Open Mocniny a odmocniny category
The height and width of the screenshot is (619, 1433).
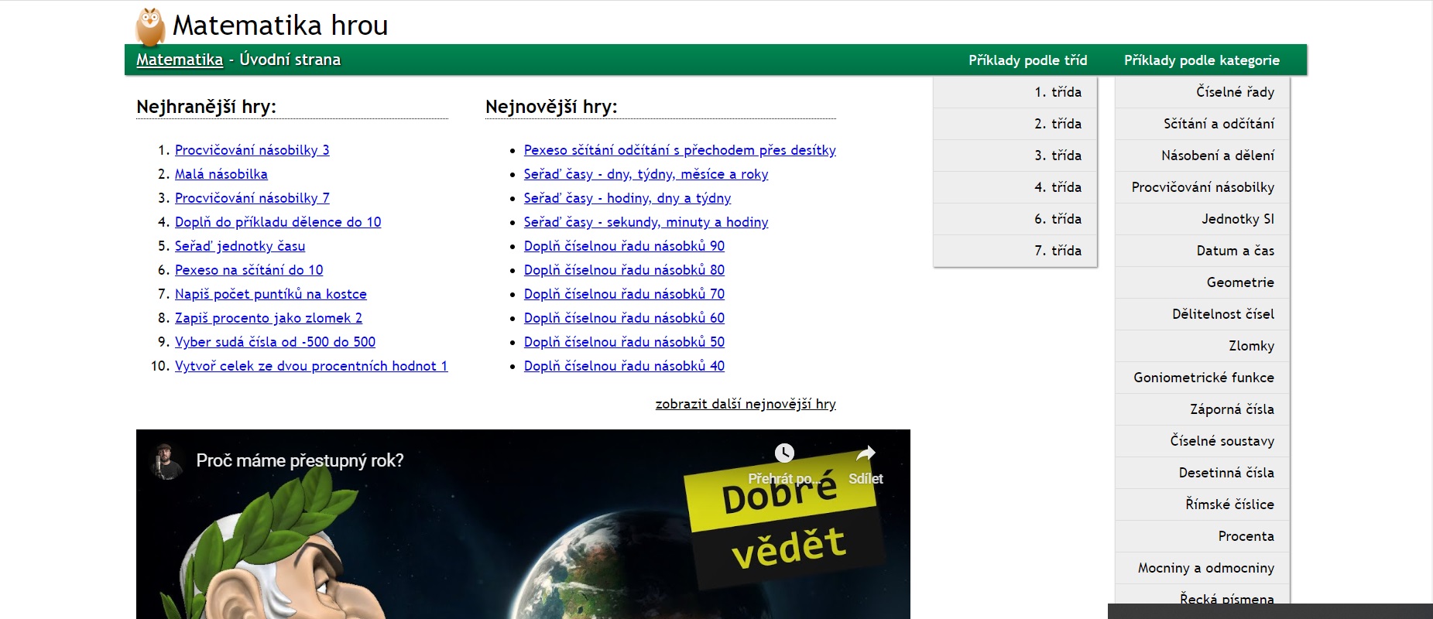tap(1202, 568)
